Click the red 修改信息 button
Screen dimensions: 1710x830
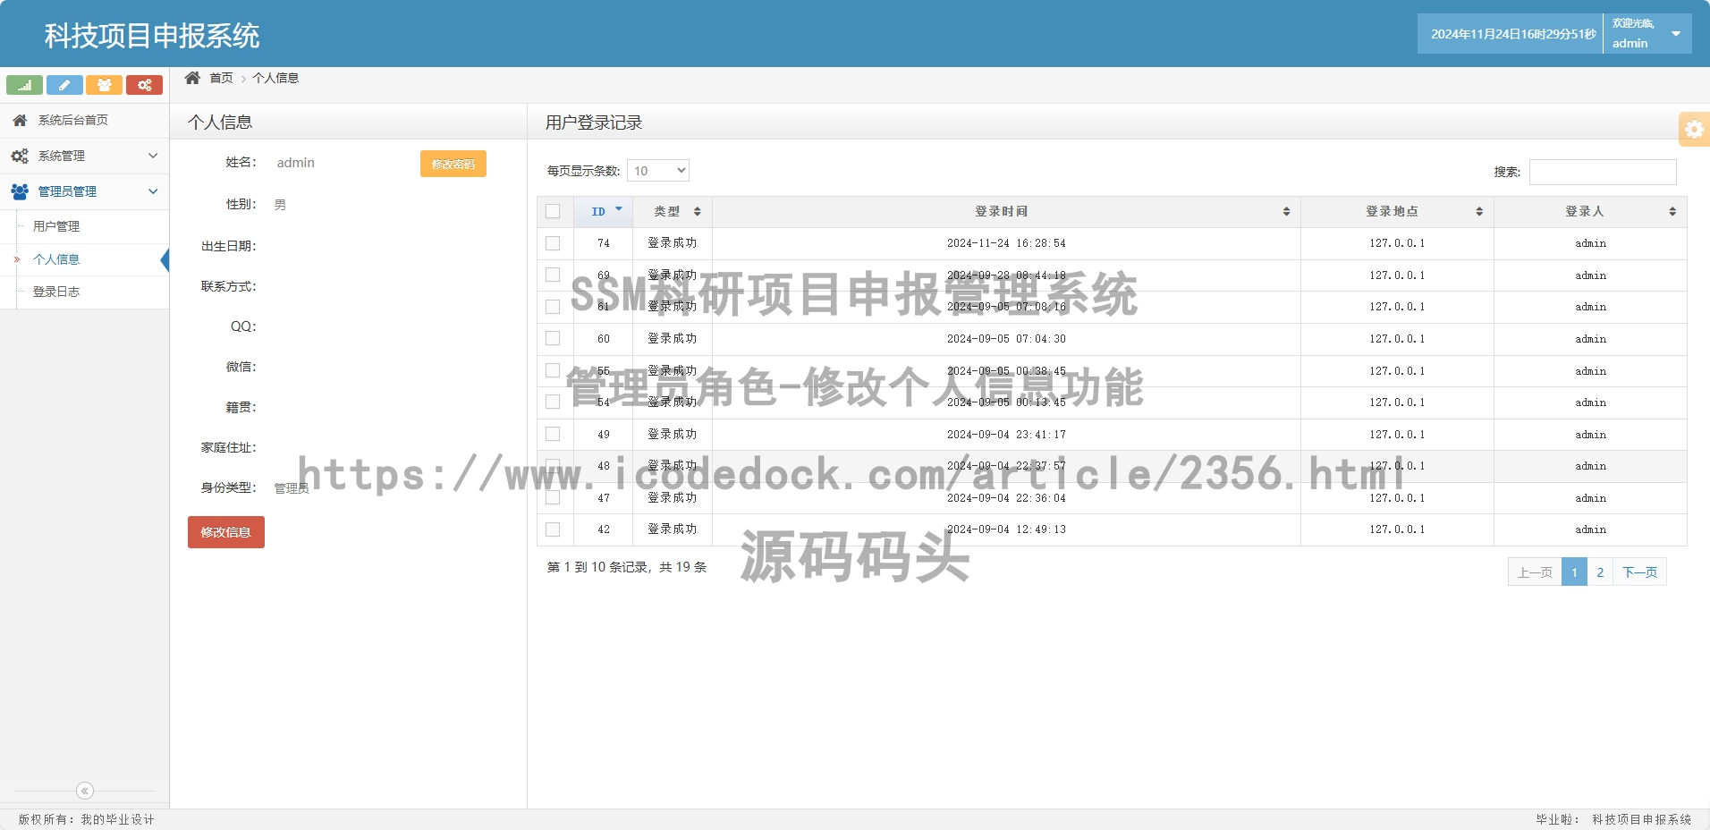pos(226,532)
